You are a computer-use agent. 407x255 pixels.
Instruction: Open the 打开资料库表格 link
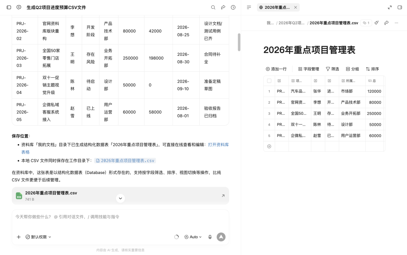pos(125,148)
